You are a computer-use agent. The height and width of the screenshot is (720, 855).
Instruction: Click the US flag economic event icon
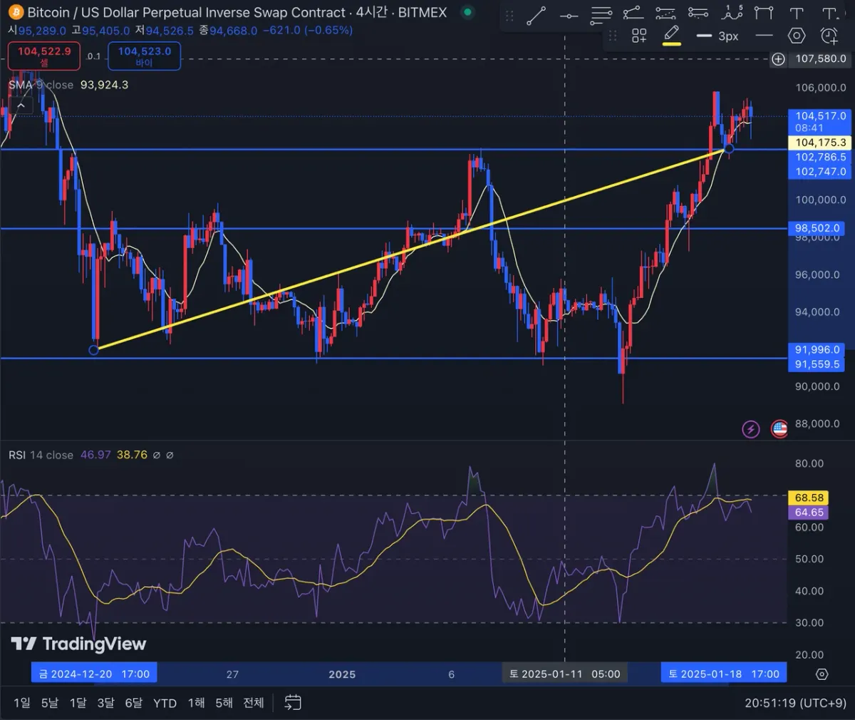pyautogui.click(x=779, y=429)
